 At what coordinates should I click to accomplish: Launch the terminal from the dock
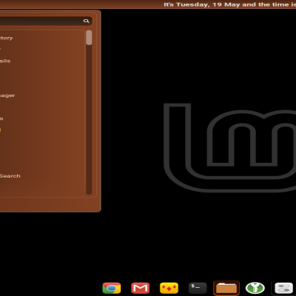point(198,288)
